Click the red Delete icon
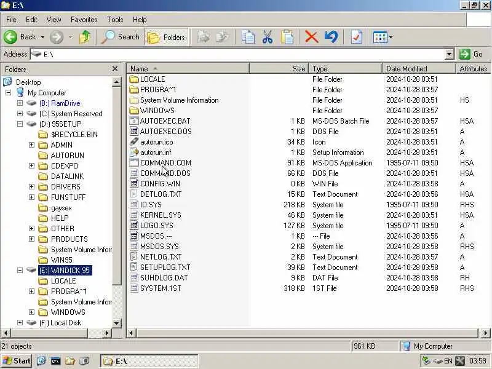The height and width of the screenshot is (369, 492). click(311, 37)
